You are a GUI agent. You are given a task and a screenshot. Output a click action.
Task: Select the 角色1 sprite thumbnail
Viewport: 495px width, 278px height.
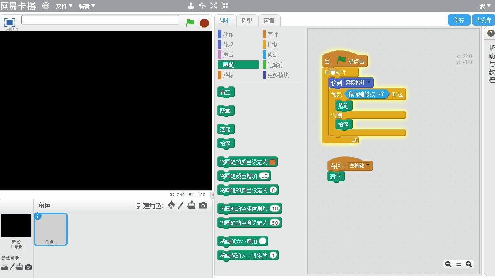[51, 229]
